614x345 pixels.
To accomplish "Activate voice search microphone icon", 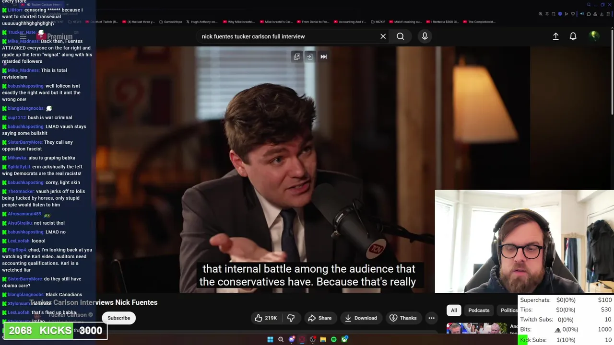I will point(425,36).
